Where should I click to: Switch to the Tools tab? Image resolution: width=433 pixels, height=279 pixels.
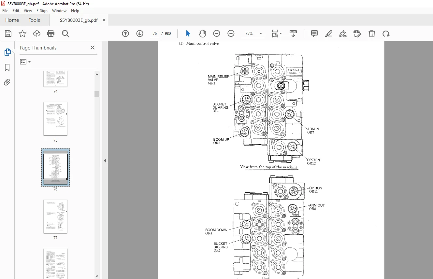coord(34,20)
